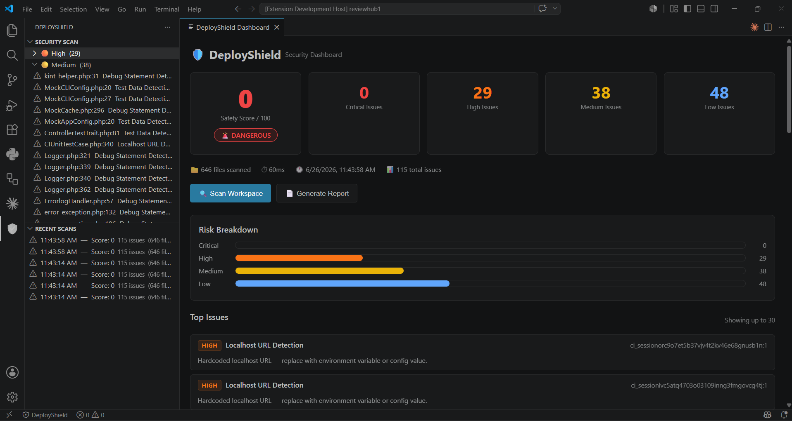Open the File menu
792x421 pixels.
coord(27,9)
